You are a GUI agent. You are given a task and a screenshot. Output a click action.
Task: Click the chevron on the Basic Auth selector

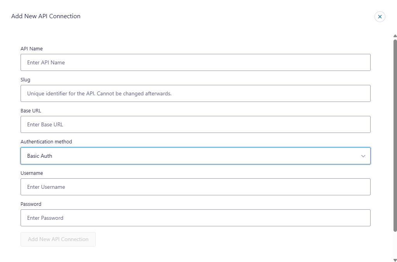point(363,155)
